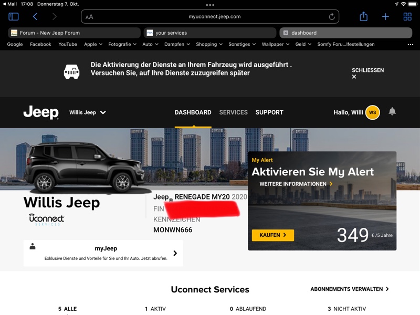Expand the Shopping bookmarks dropdown
The height and width of the screenshot is (315, 420).
pyautogui.click(x=209, y=45)
